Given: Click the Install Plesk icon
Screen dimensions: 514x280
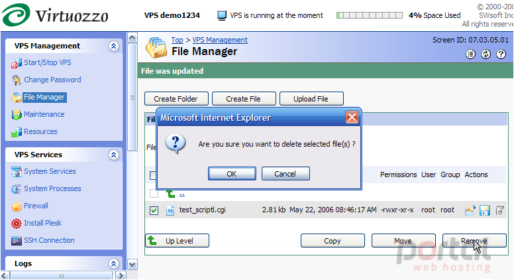Looking at the screenshot, I should (17, 223).
